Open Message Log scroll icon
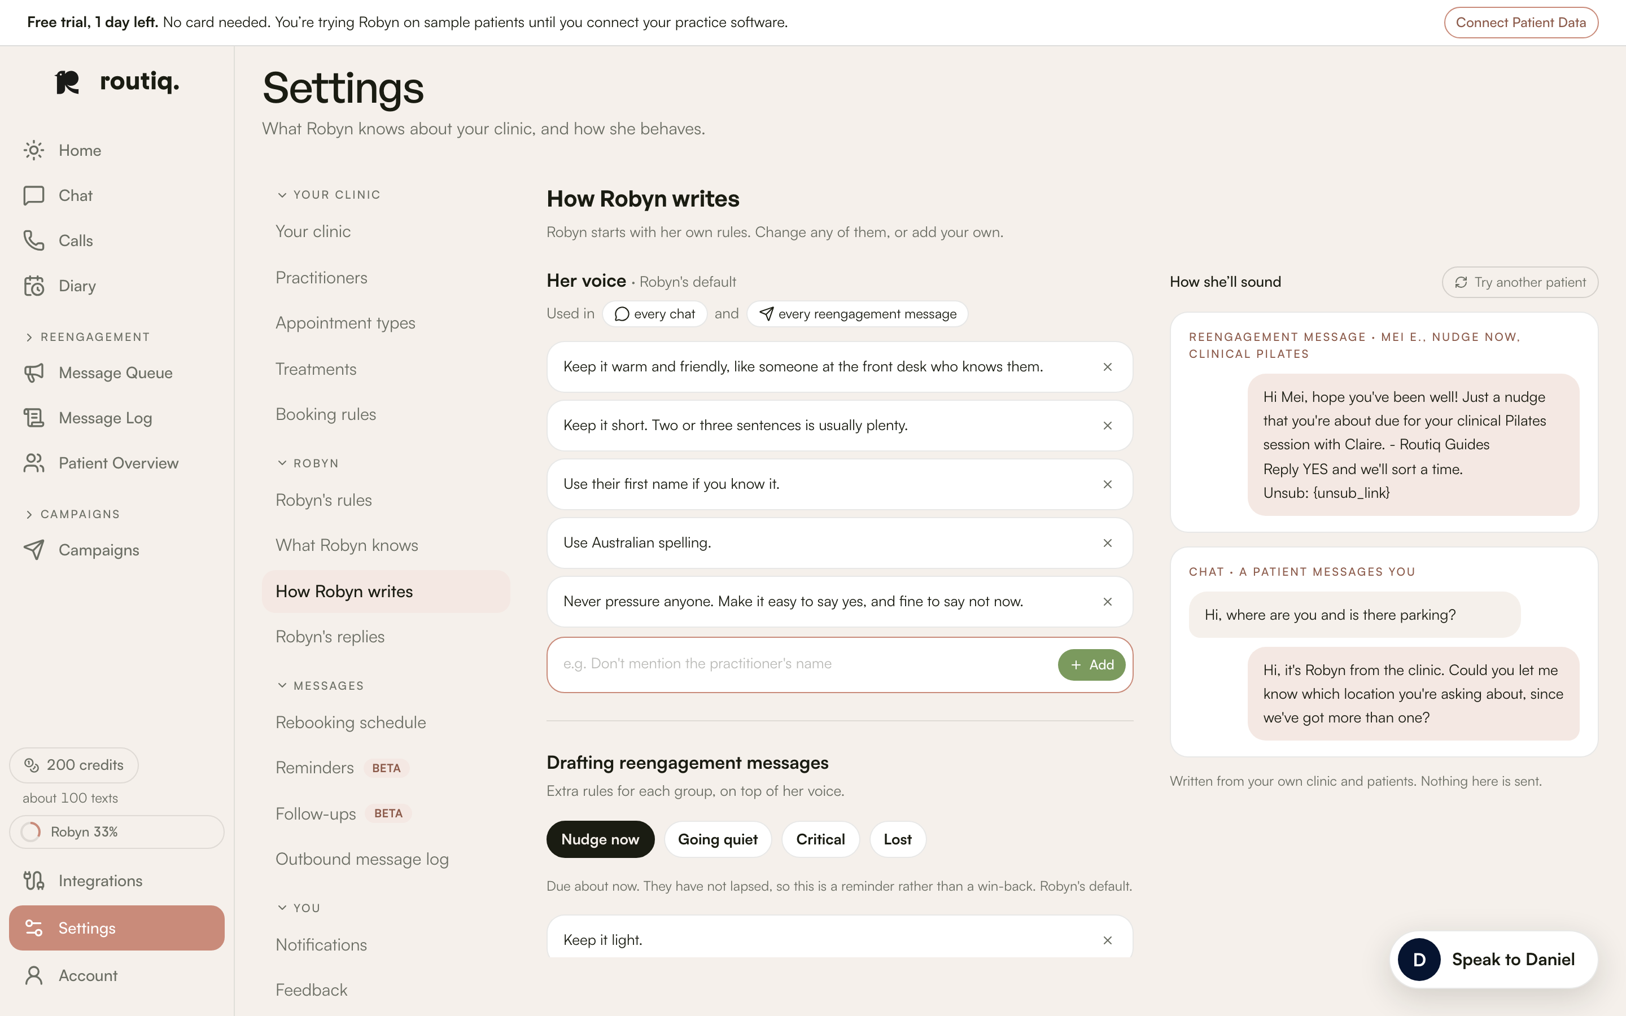Screen dimensions: 1626x1016 [x=34, y=417]
